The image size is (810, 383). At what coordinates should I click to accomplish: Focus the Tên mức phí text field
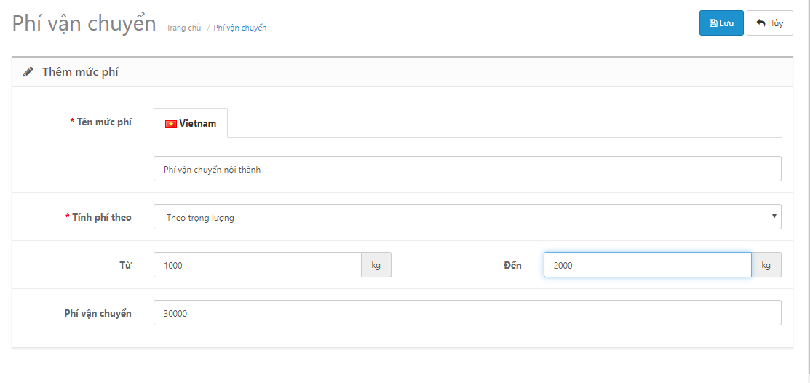pyautogui.click(x=467, y=169)
